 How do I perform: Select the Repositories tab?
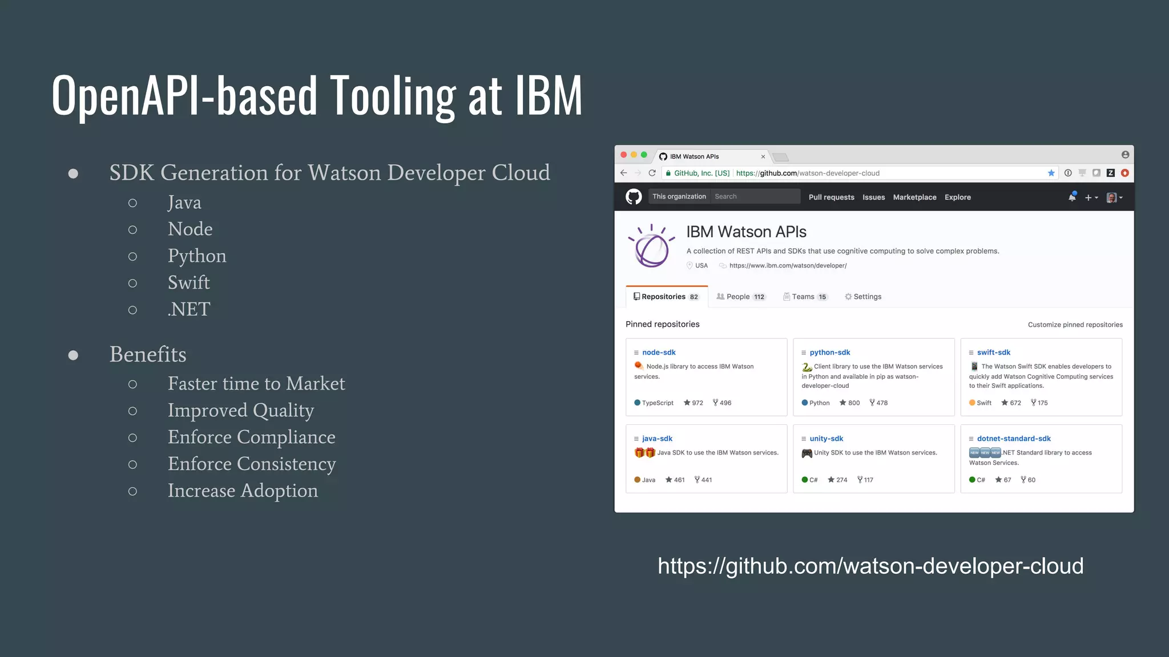[x=667, y=297]
